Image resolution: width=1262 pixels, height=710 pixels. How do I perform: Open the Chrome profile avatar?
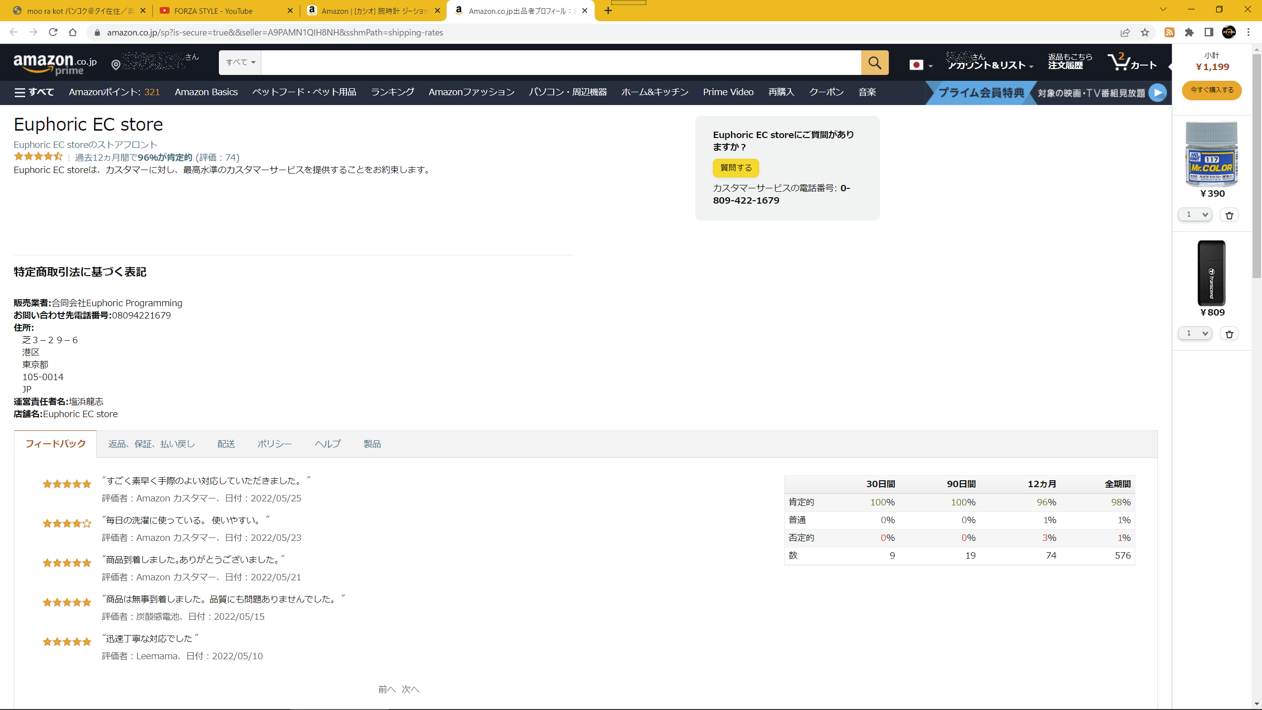[x=1229, y=33]
